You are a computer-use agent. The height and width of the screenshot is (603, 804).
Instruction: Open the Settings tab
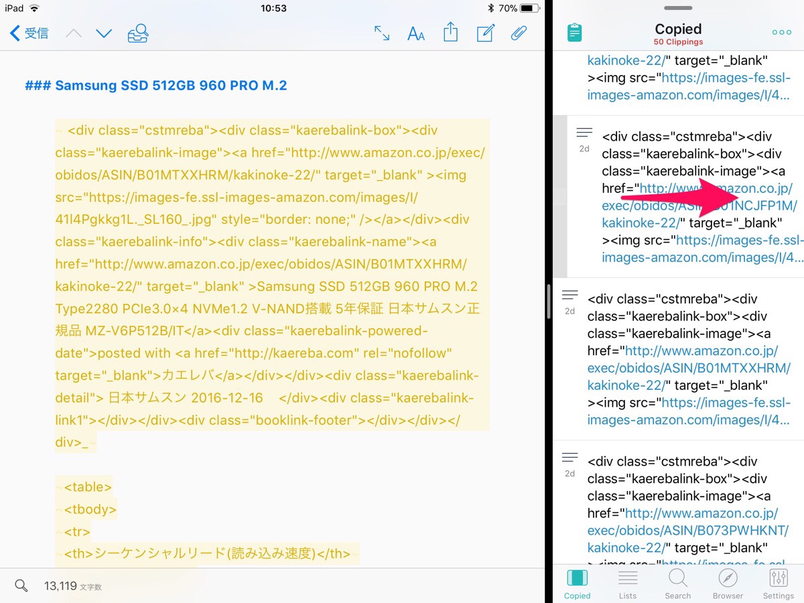[779, 584]
